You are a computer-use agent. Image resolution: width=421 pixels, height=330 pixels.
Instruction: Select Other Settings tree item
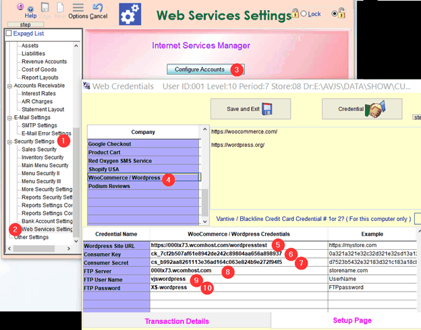[x=32, y=237]
